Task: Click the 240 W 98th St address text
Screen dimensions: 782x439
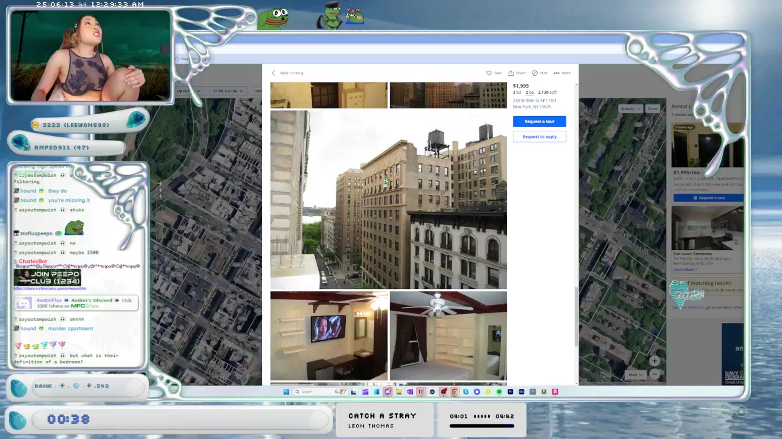Action: coord(534,104)
